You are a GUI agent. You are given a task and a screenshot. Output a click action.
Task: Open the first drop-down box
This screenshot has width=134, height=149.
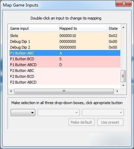pyautogui.click(x=23, y=113)
